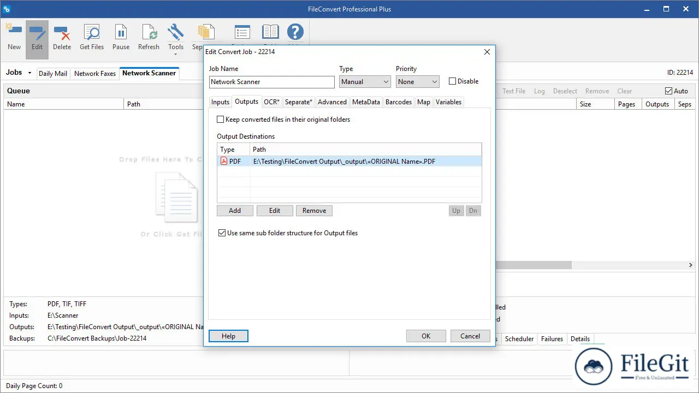Screen dimensions: 699x393
Task: Click the Edit output destination button
Action: (275, 211)
